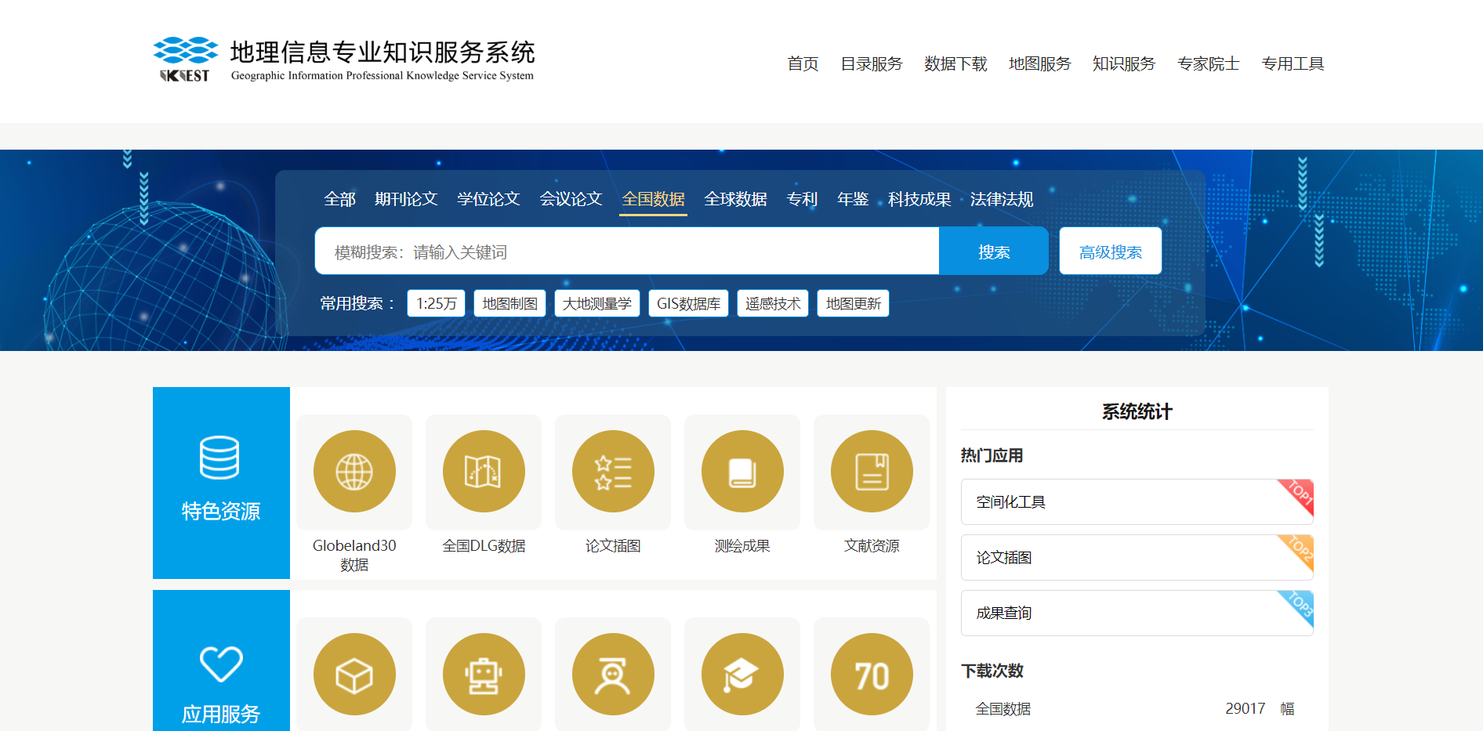
Task: Click the robot icon in 应用服务
Action: (x=484, y=675)
